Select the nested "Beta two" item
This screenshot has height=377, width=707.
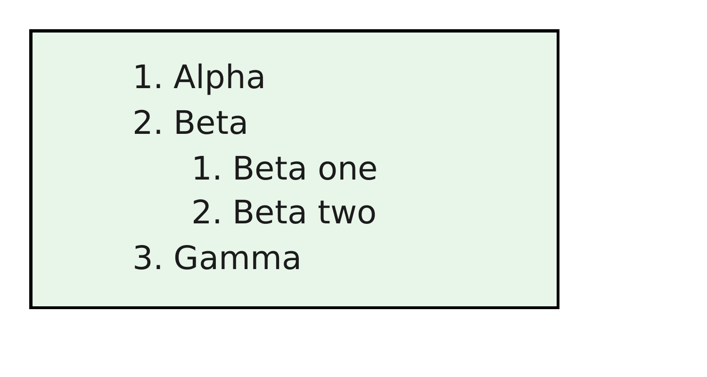point(304,213)
